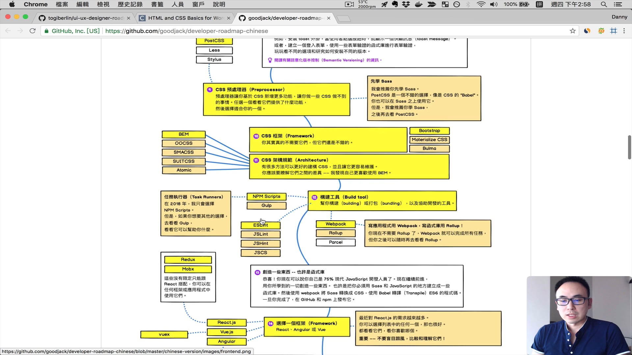
Task: Open the 歷史記錄 menu
Action: pos(130,4)
